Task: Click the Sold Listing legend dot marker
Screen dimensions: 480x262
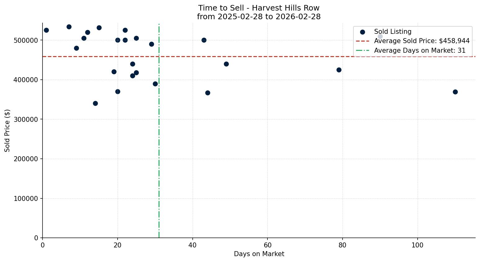Action: (x=362, y=32)
